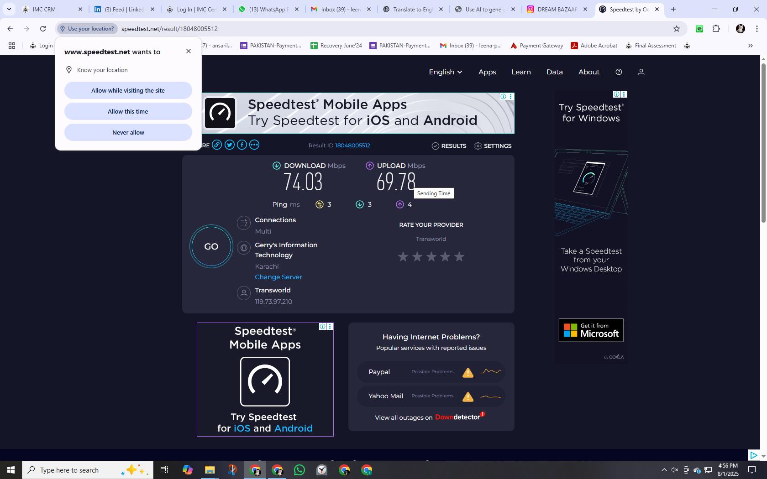Click View all outages on Downdetector
This screenshot has height=479, width=767.
(x=430, y=417)
